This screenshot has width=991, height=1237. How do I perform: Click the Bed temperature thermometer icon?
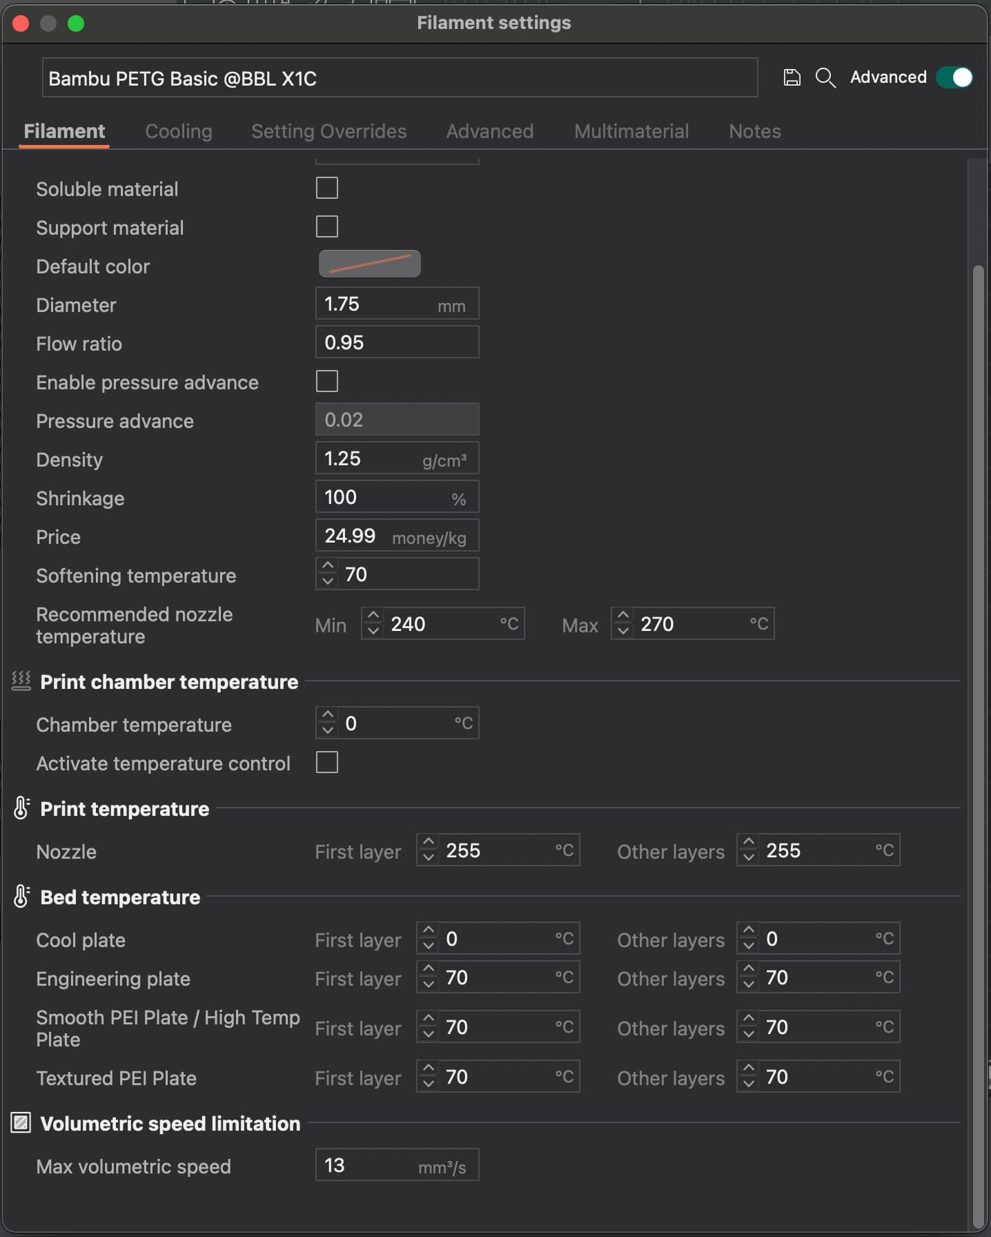(x=21, y=896)
